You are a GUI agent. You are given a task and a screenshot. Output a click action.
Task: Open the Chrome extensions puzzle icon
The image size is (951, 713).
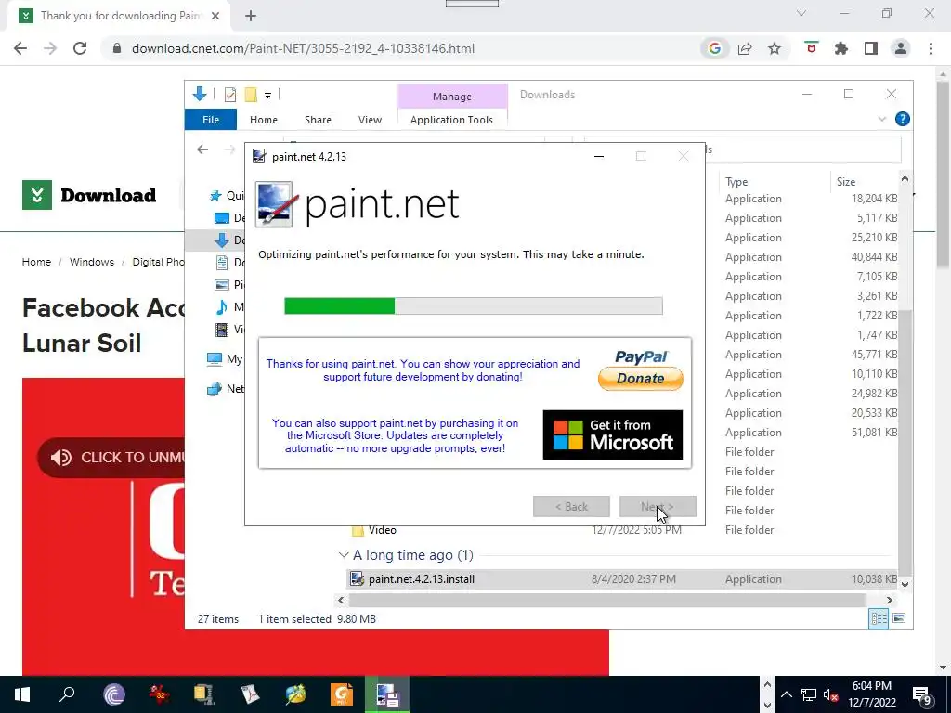(841, 48)
